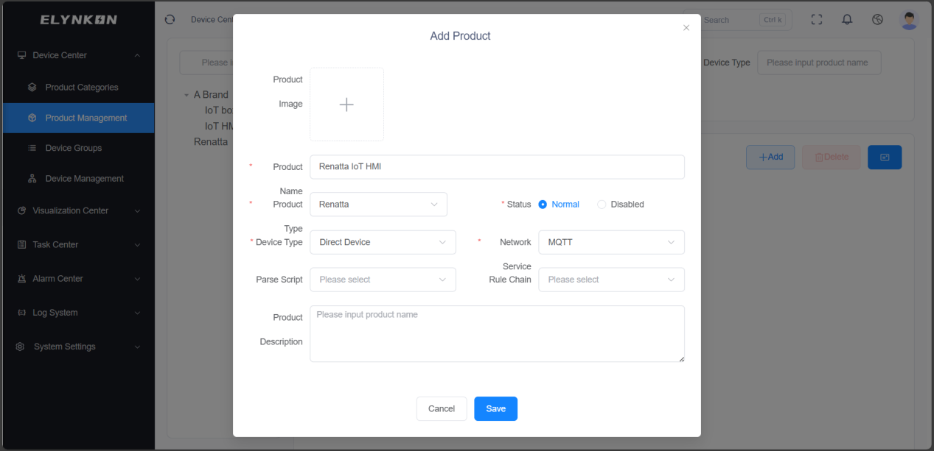The image size is (934, 451).
Task: Open Product Management in the sidebar
Action: click(79, 118)
